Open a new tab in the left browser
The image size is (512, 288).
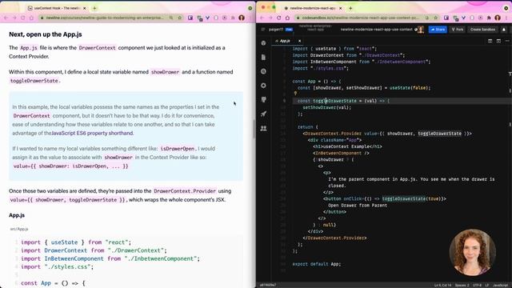pos(94,8)
